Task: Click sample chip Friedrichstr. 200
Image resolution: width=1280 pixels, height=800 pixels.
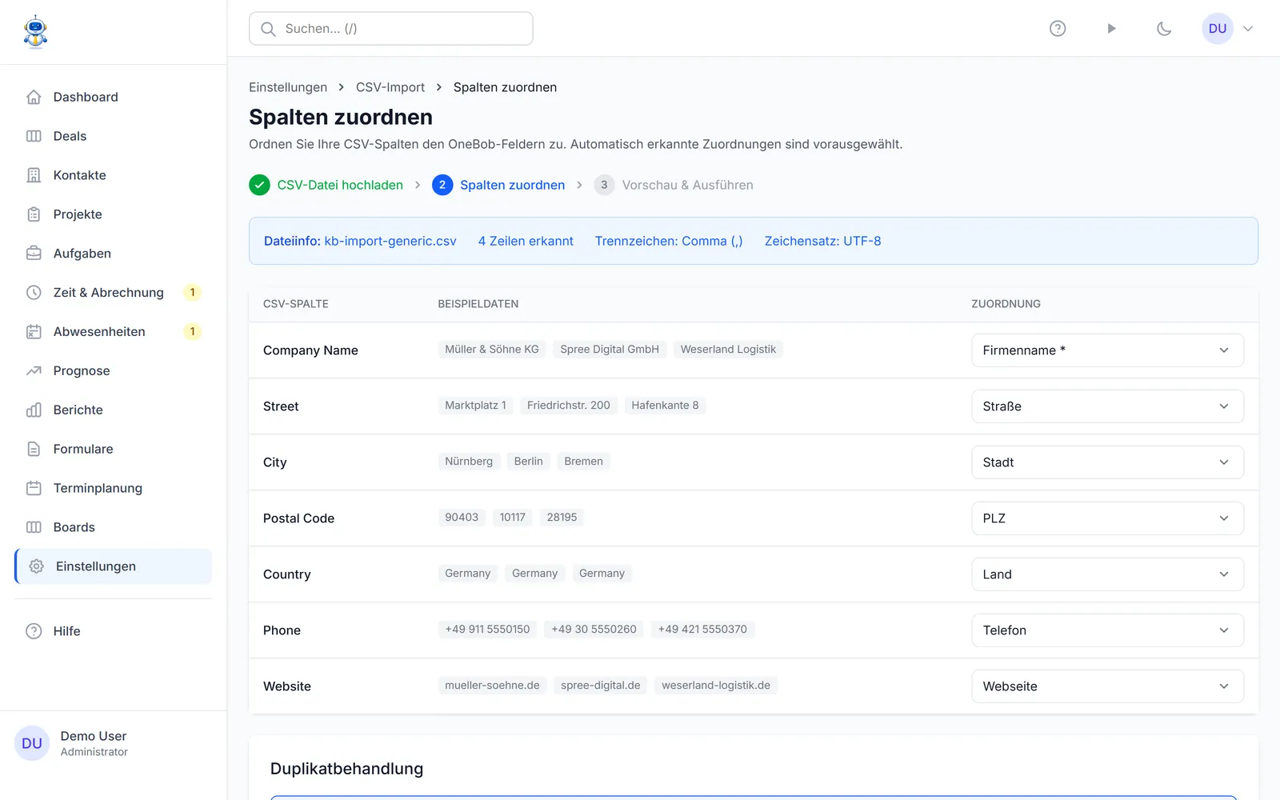Action: point(569,406)
